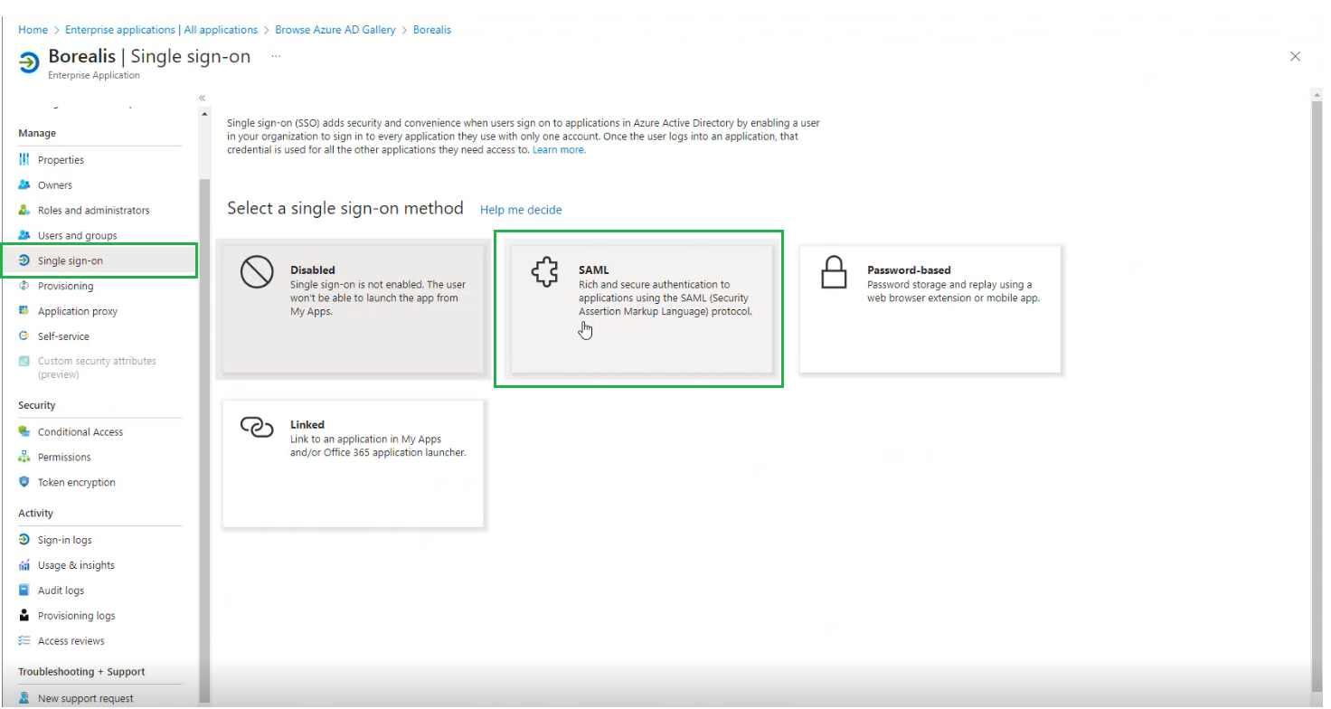Click the New support request icon
Screen dimensions: 1331x709
click(24, 699)
